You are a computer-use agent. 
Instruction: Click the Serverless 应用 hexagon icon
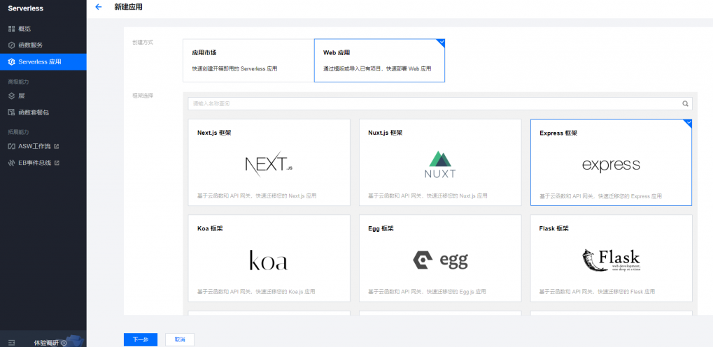pos(12,61)
